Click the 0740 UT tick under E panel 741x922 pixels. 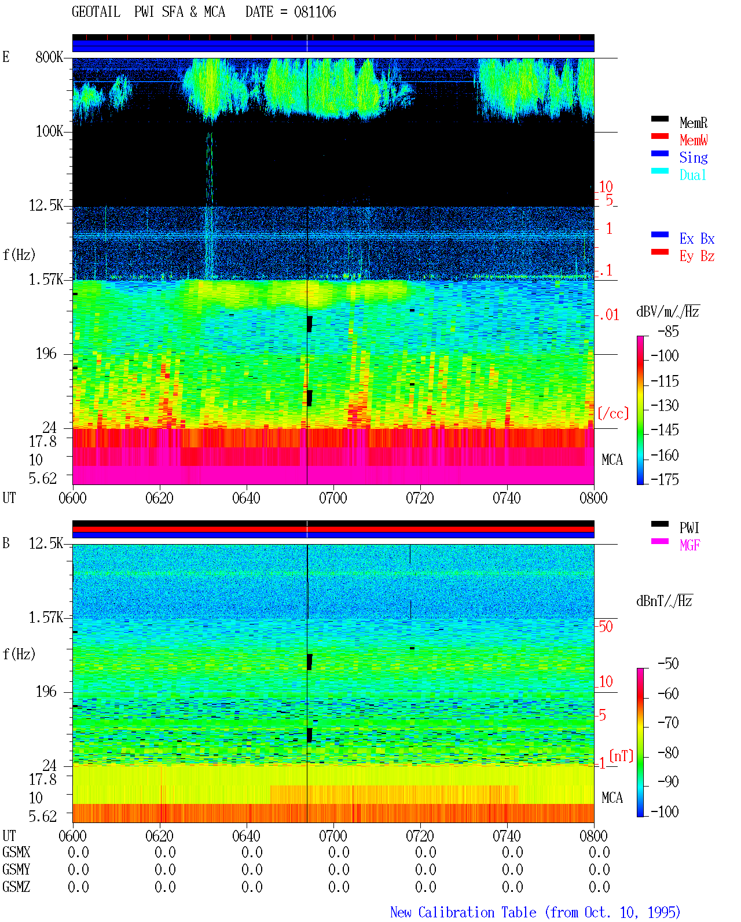[507, 498]
